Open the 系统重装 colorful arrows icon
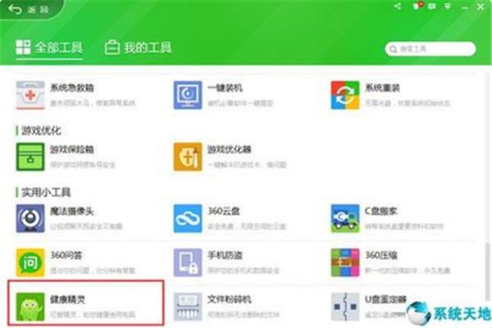This screenshot has width=492, height=328. coord(345,95)
